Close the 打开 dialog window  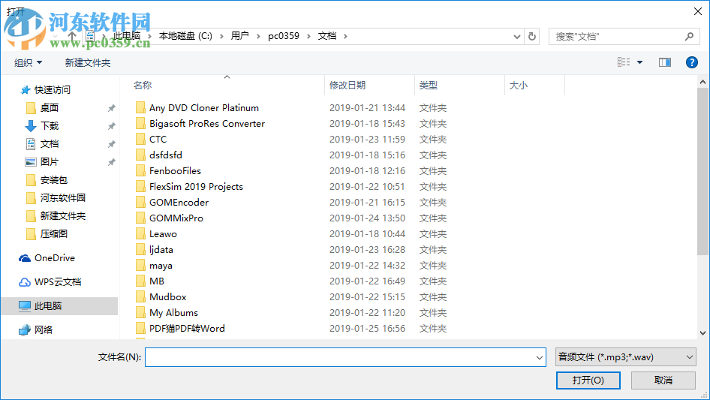[x=698, y=11]
